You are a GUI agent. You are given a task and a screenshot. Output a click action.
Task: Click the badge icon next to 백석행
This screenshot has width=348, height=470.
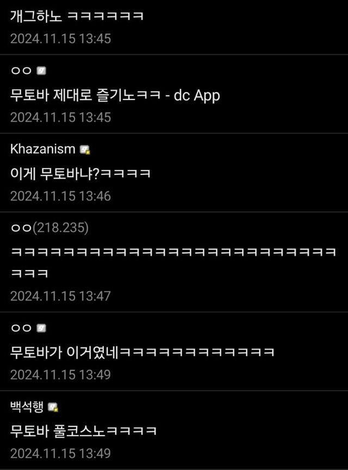53,407
